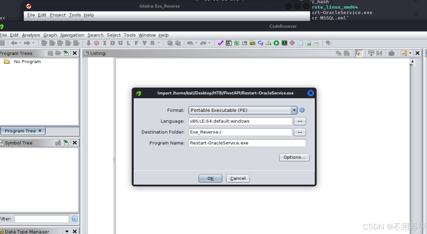This screenshot has width=427, height=234.
Task: Click the Symbol References icon with green arrow
Action: 308,43
